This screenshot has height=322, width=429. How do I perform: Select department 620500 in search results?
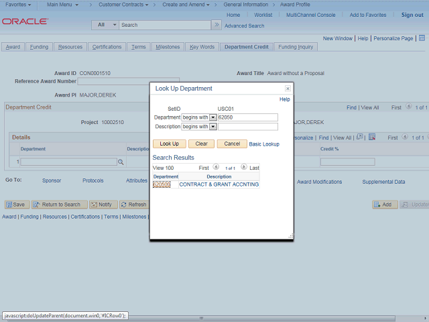(x=162, y=184)
